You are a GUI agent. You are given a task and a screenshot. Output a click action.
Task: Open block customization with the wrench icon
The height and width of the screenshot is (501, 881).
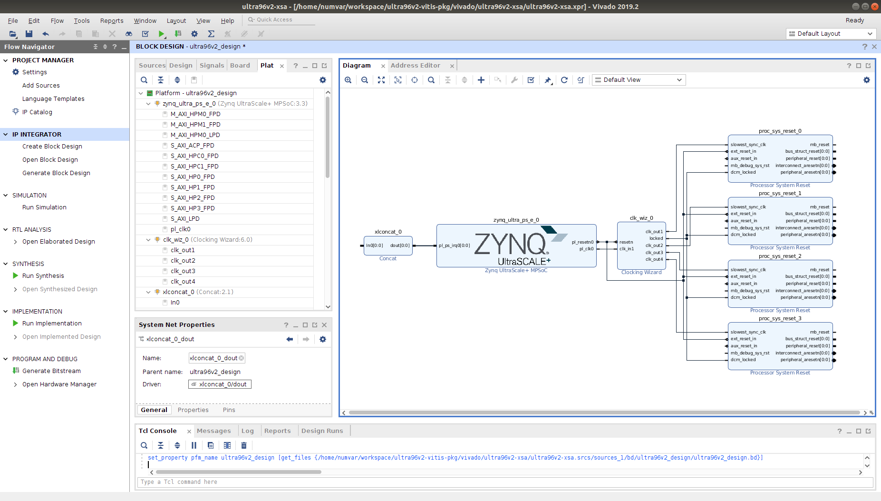(514, 79)
